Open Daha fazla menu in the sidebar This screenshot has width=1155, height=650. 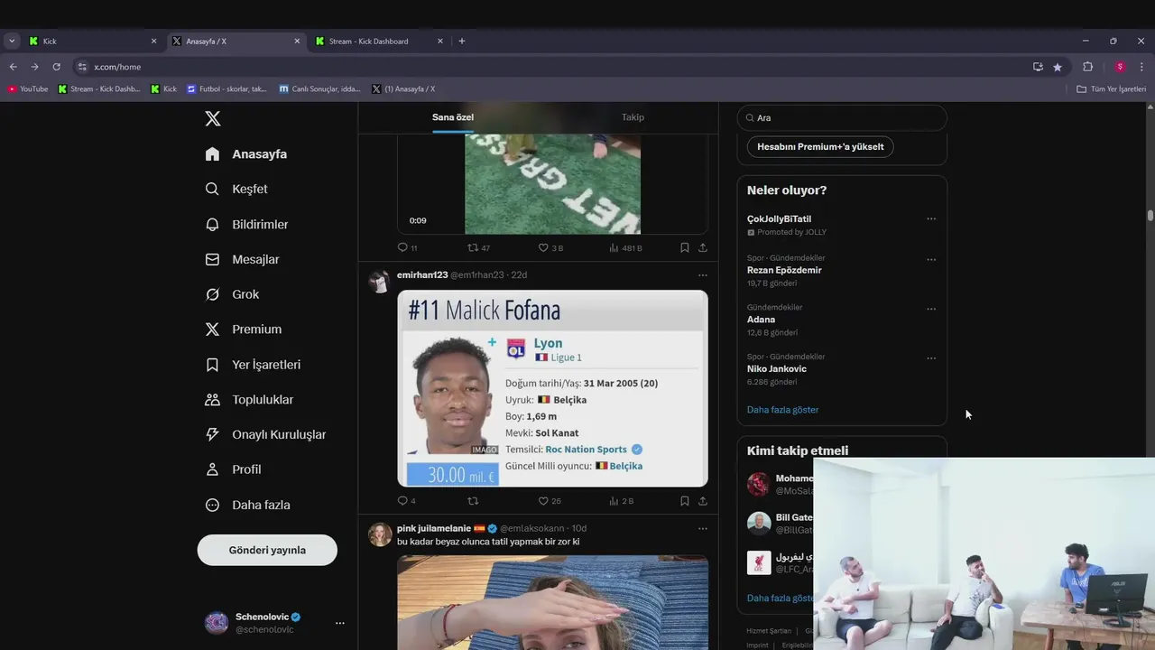coord(247,505)
